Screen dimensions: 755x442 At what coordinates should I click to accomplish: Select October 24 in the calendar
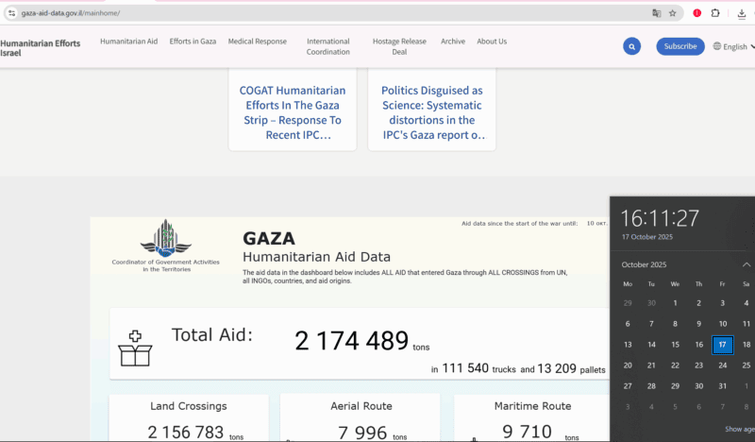(722, 365)
